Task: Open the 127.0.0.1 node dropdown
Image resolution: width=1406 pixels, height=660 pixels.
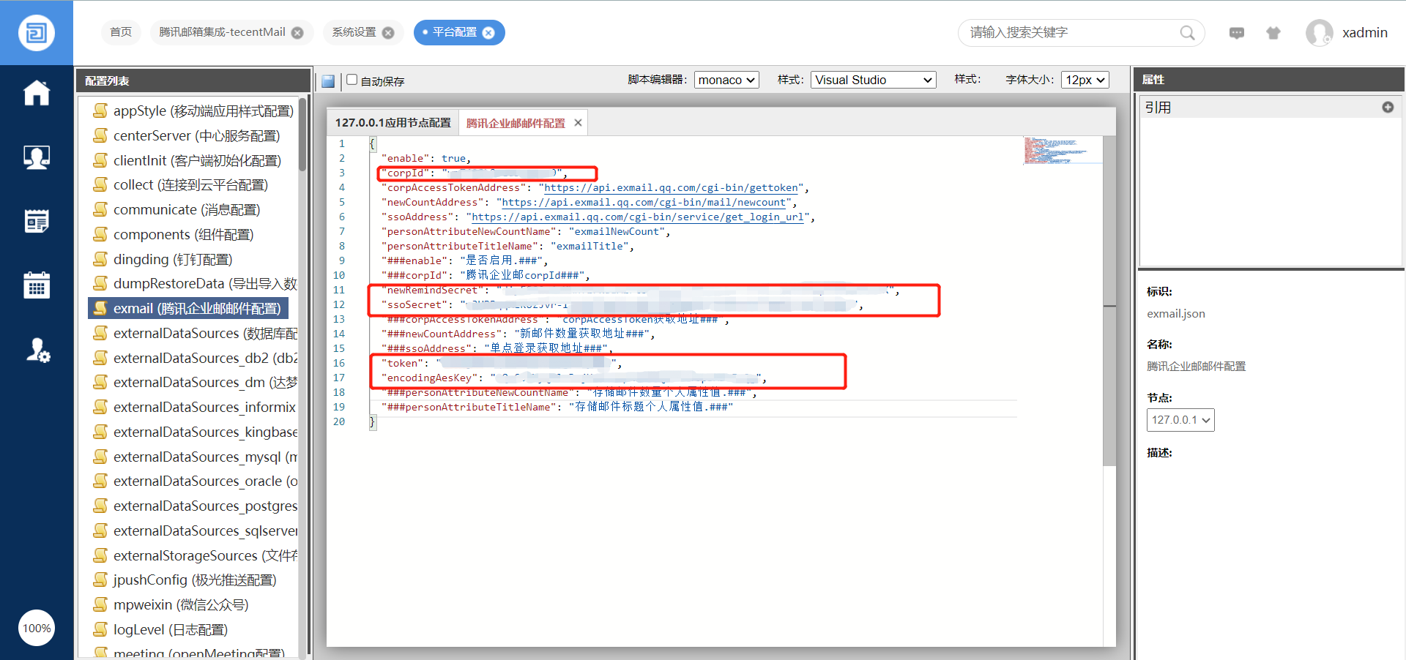Action: pyautogui.click(x=1180, y=420)
